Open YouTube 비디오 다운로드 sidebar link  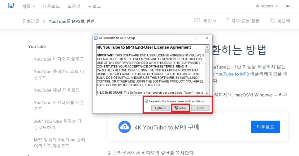pos(59,59)
